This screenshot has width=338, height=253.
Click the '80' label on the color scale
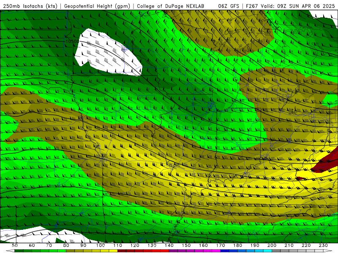coord(66,245)
